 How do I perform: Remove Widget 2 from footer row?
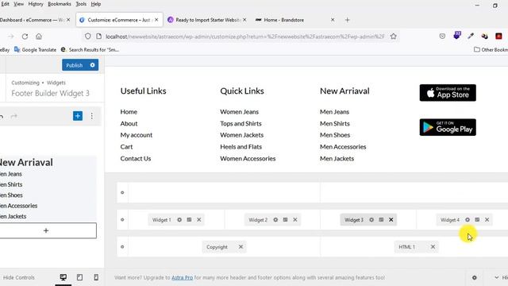(x=295, y=220)
